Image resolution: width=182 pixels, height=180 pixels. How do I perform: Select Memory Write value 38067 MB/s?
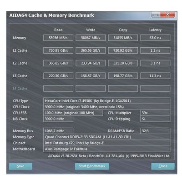91,38
